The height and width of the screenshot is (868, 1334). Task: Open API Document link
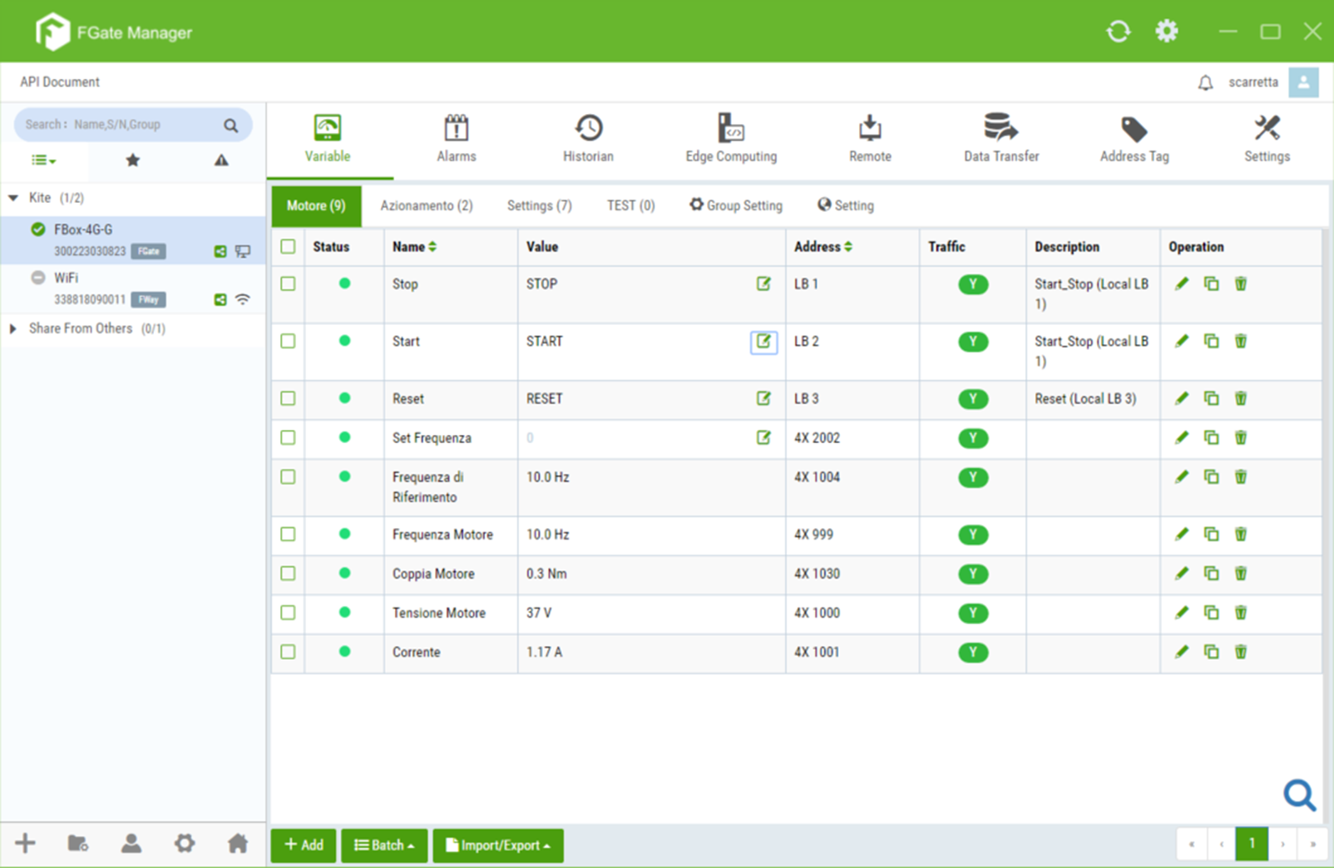60,82
